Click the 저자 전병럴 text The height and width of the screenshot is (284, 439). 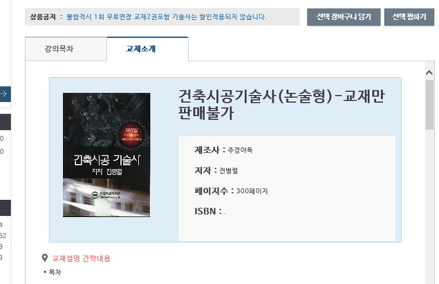216,170
